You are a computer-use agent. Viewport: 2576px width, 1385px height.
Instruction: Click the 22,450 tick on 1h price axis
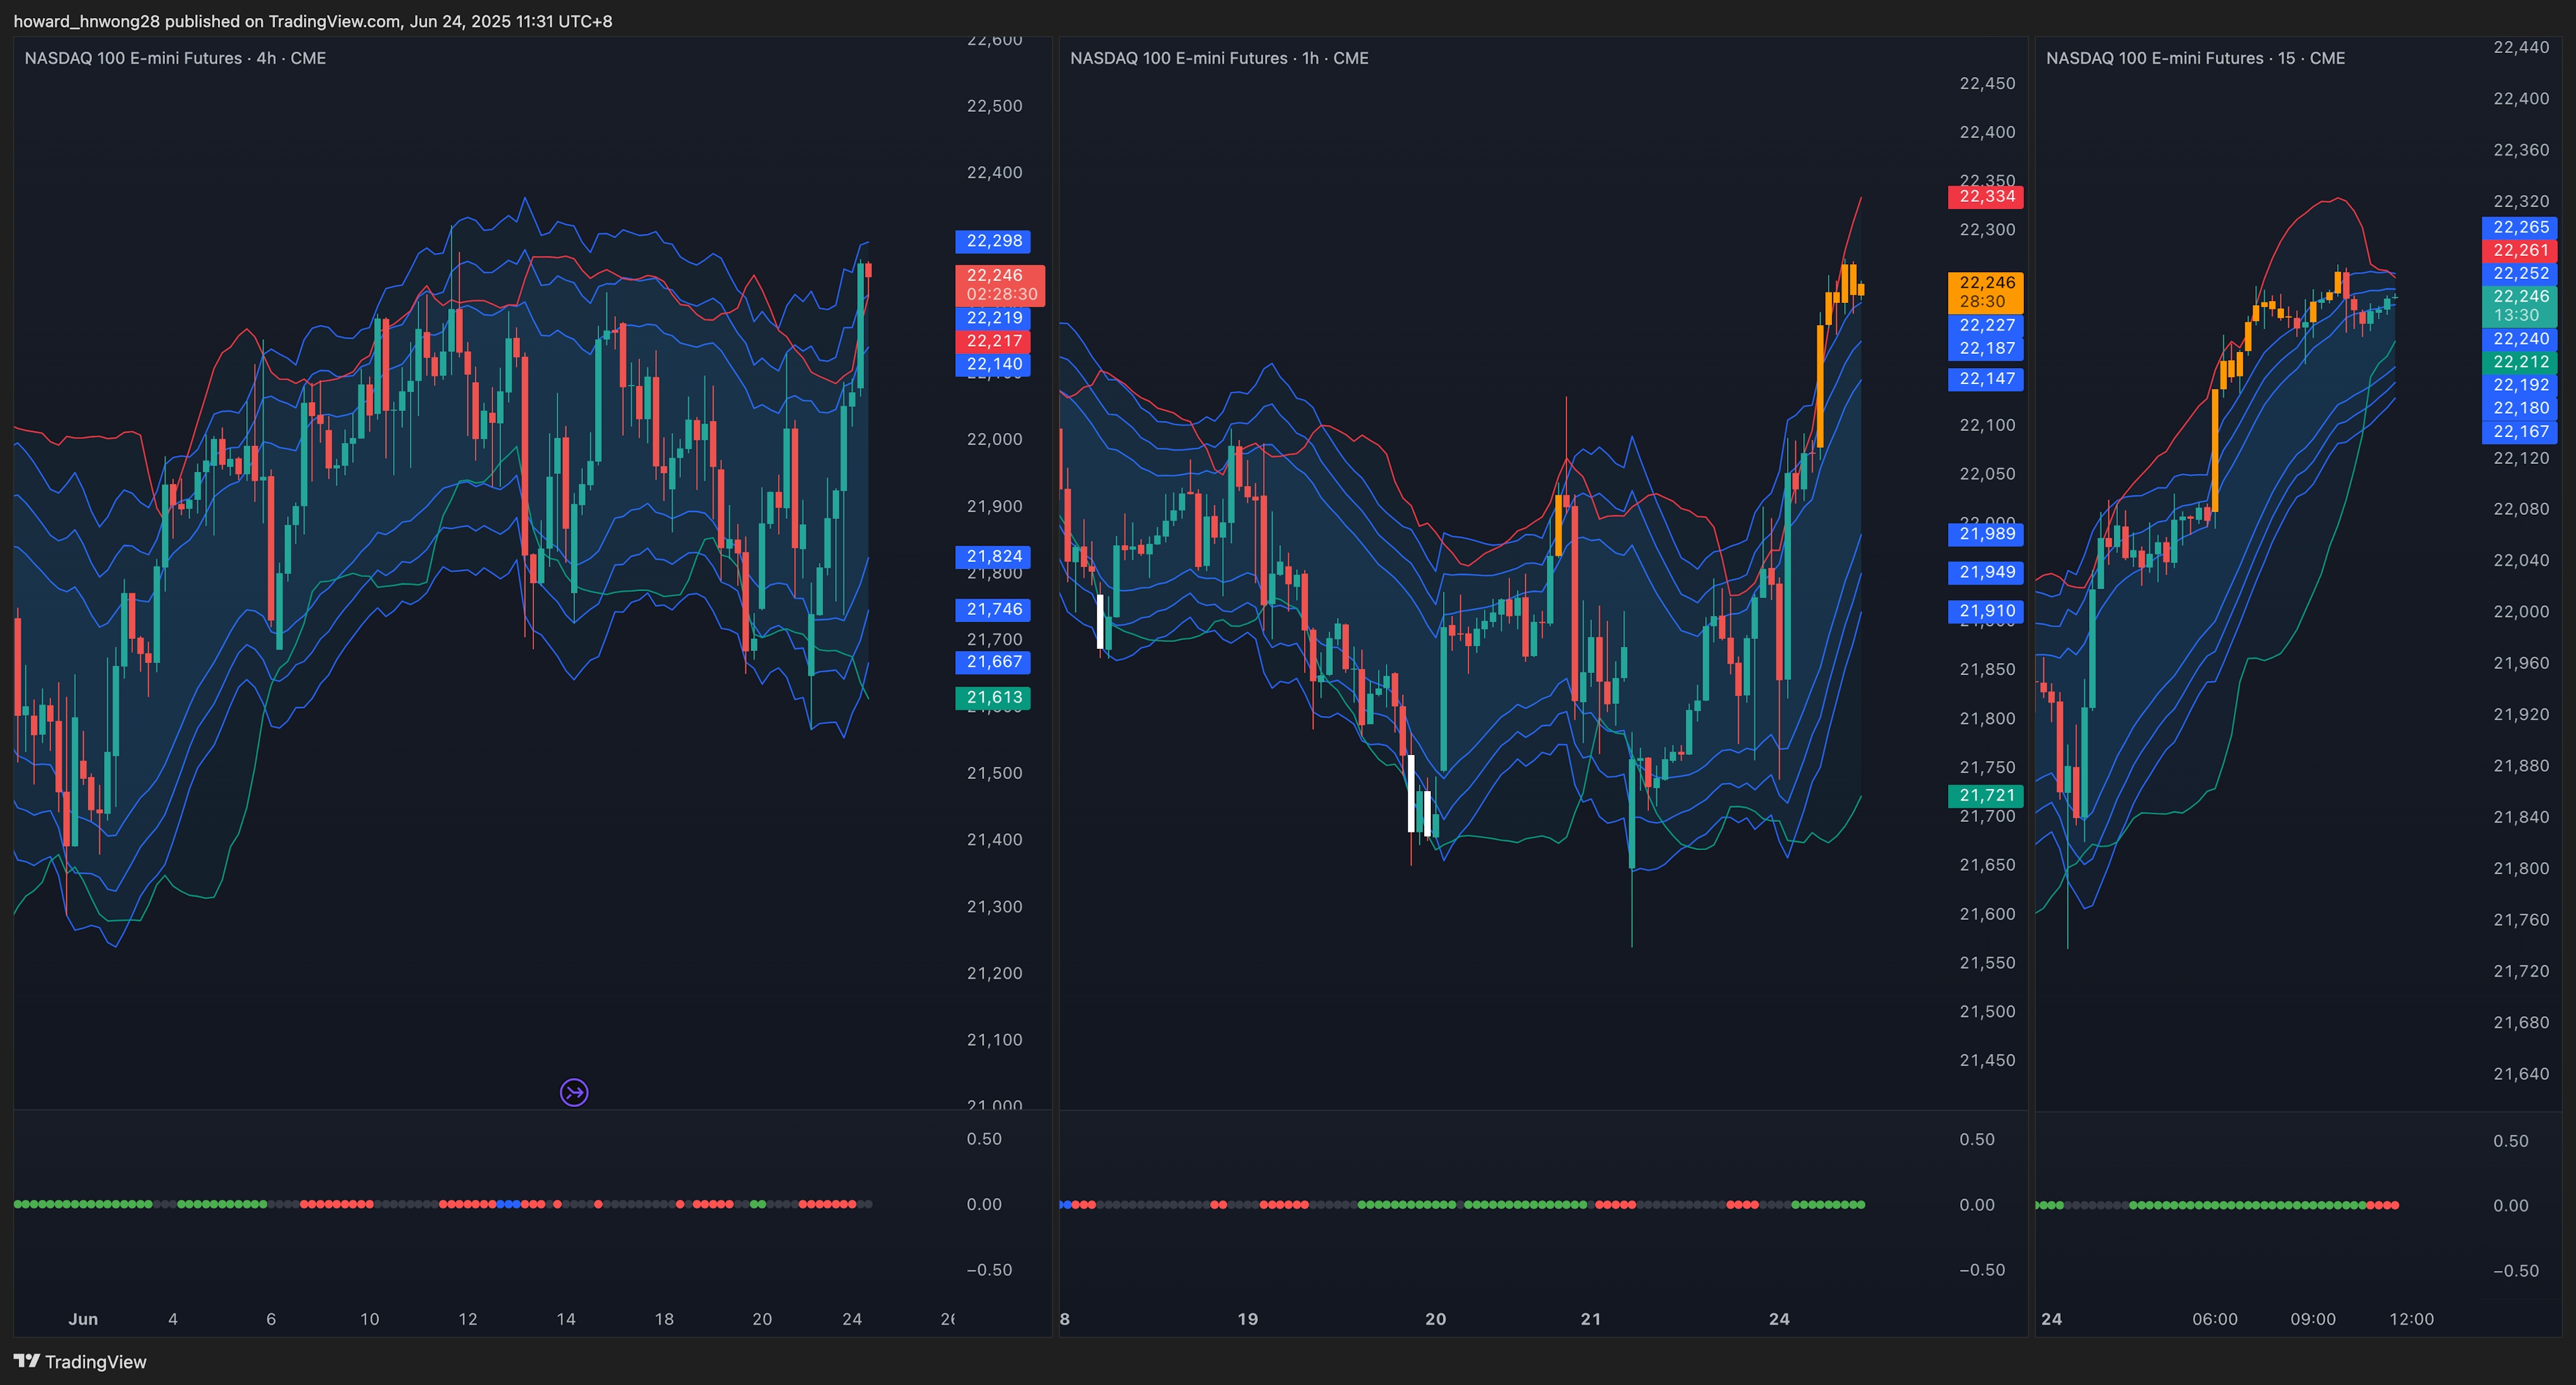1987,84
